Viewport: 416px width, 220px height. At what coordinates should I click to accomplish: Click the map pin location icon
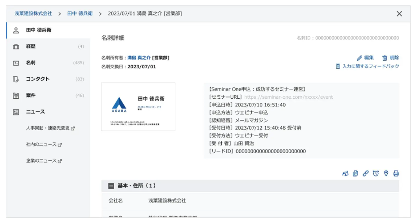(x=386, y=173)
